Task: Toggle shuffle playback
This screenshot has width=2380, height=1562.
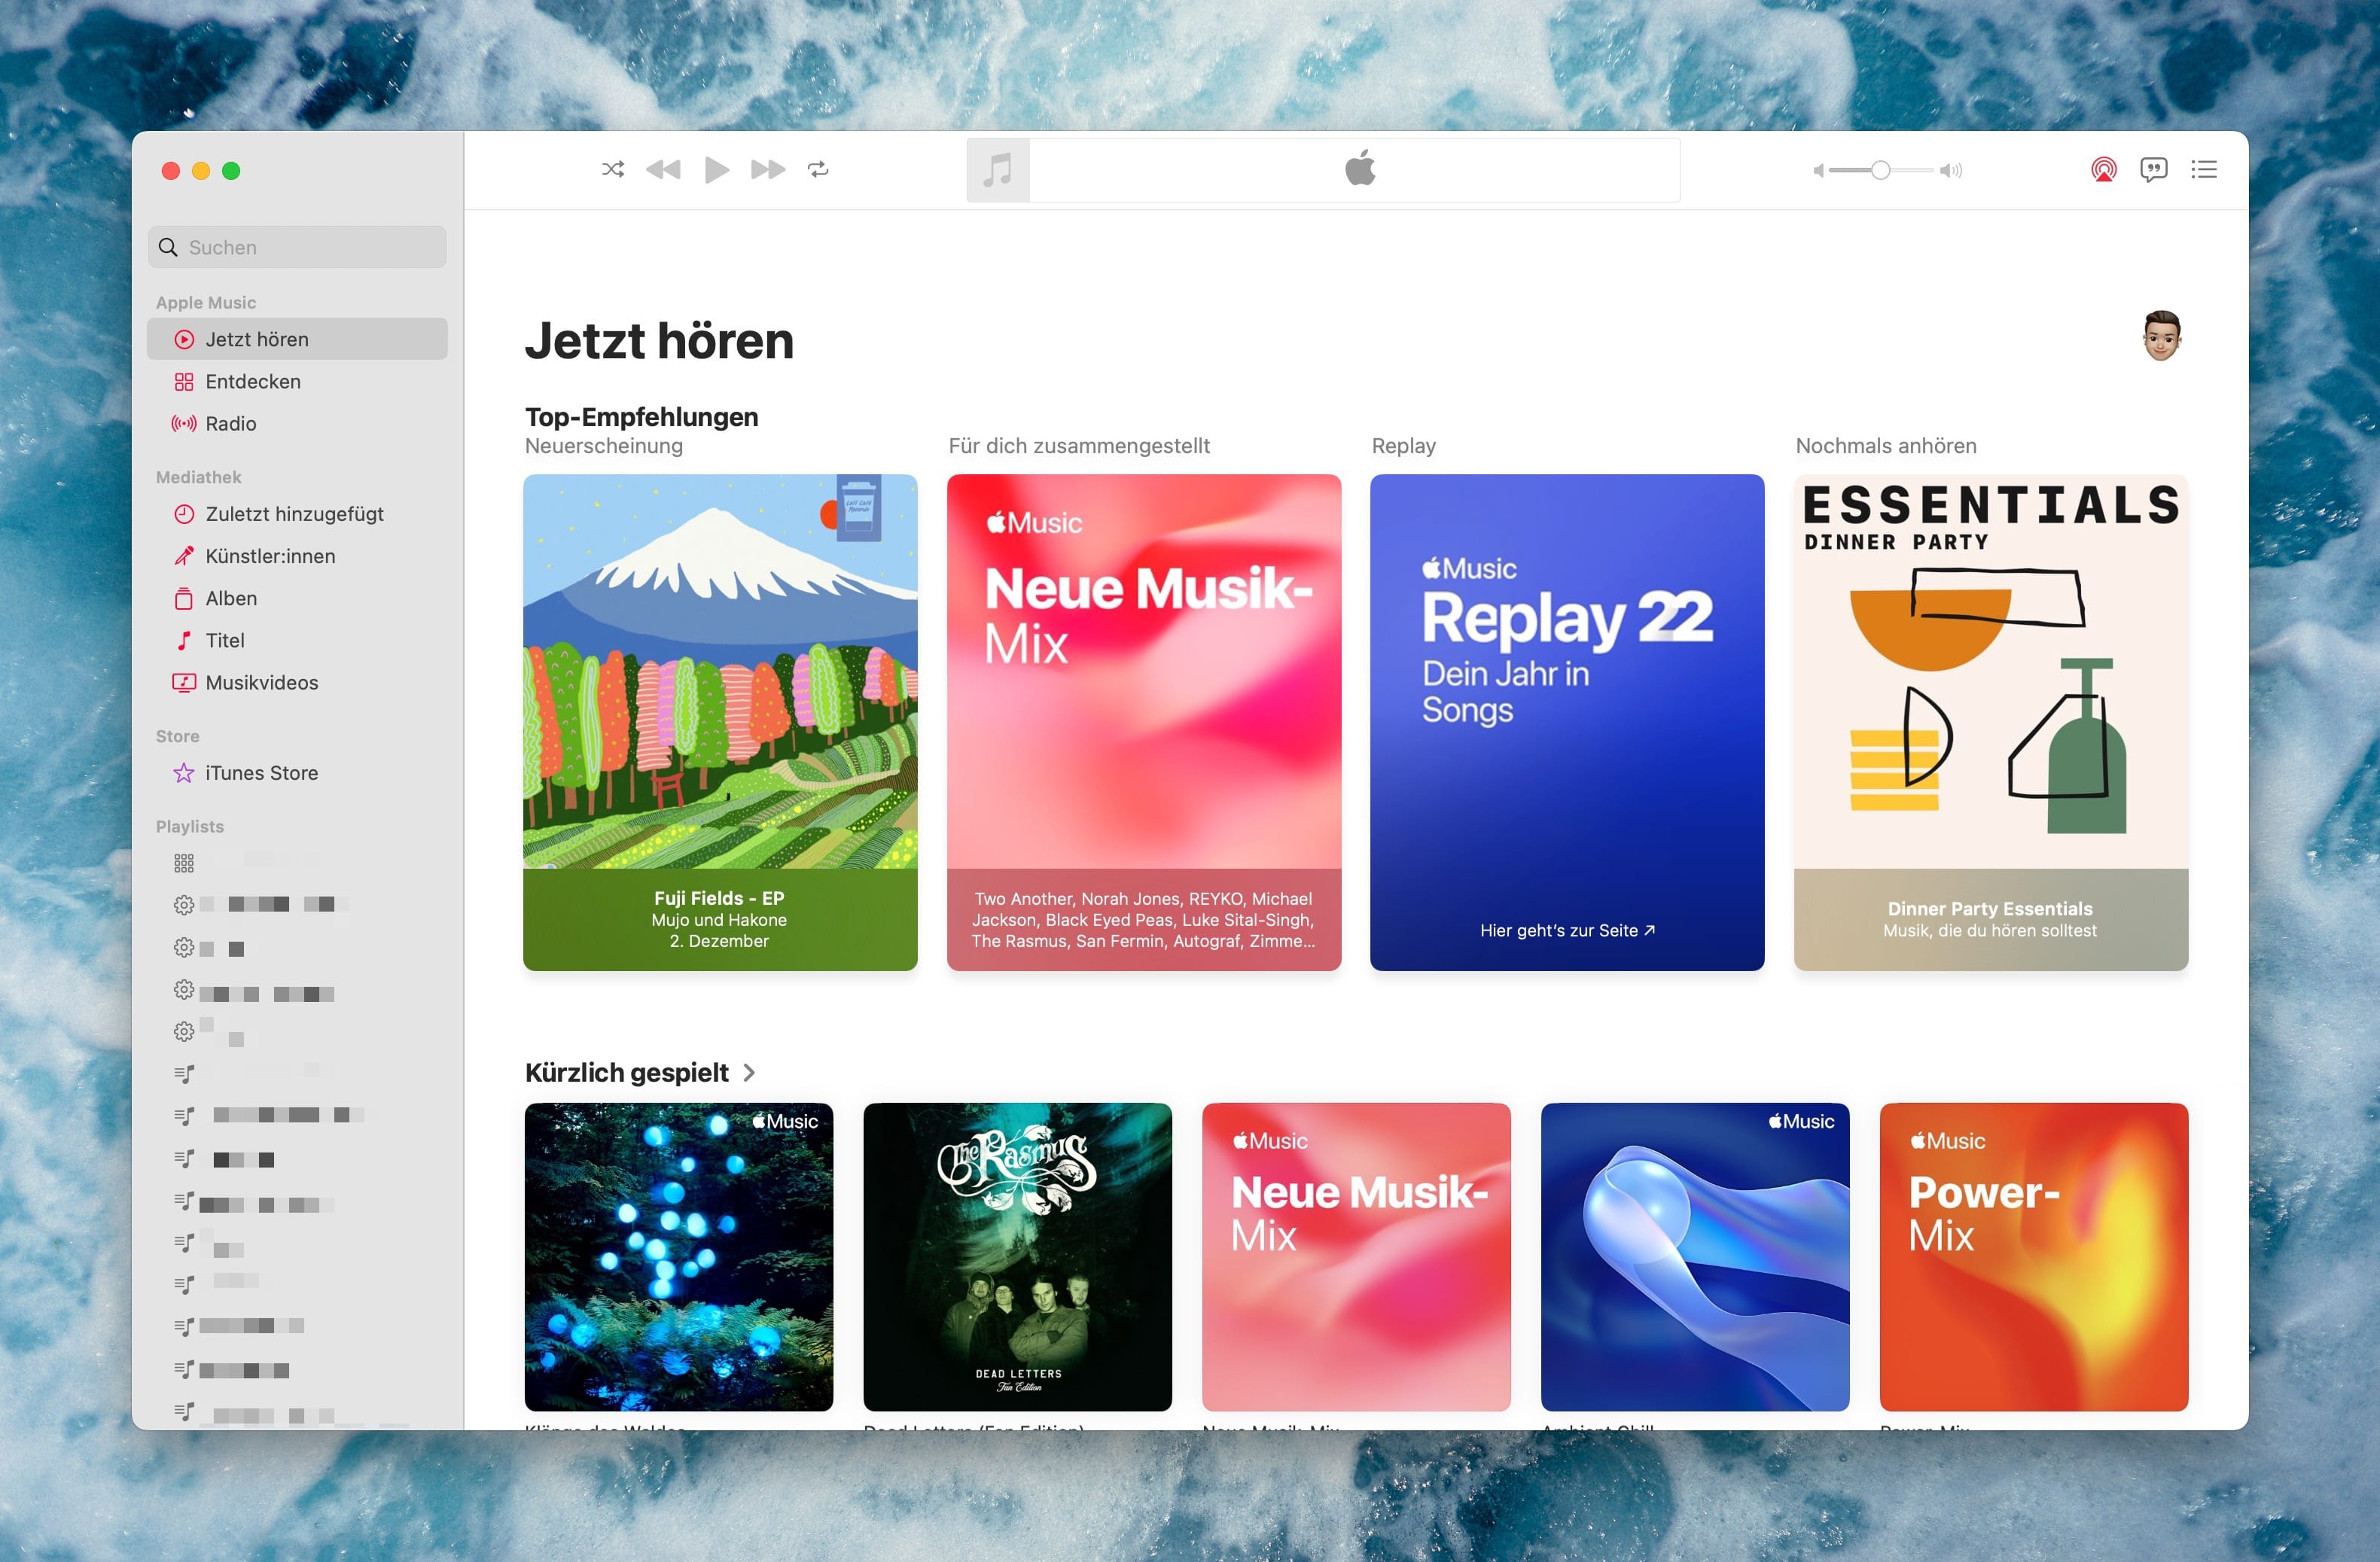Action: coord(612,169)
